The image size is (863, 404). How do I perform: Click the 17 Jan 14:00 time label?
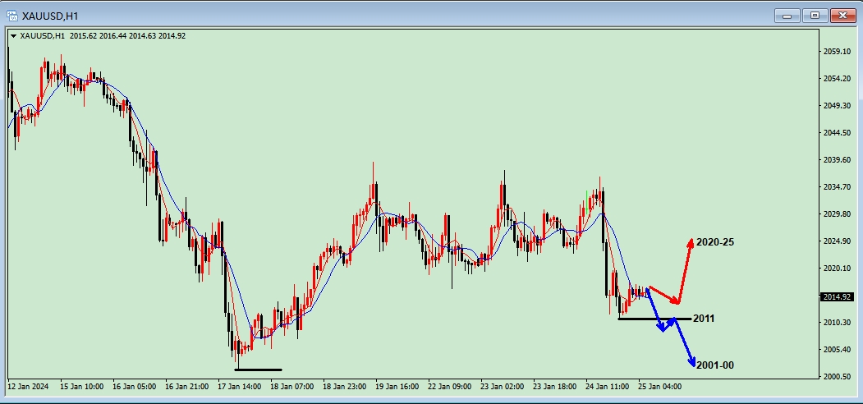[x=240, y=387]
